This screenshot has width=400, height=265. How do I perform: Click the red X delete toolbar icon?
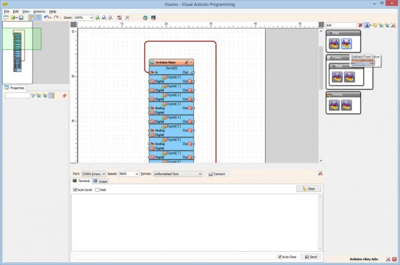[x=127, y=18]
